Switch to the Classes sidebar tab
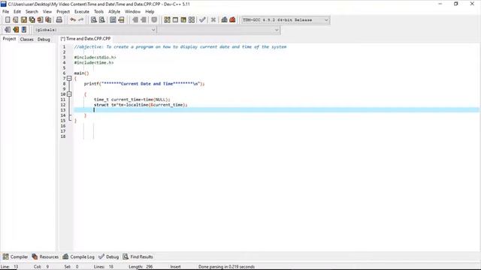Viewport: 481px width, 270px height. pos(27,39)
